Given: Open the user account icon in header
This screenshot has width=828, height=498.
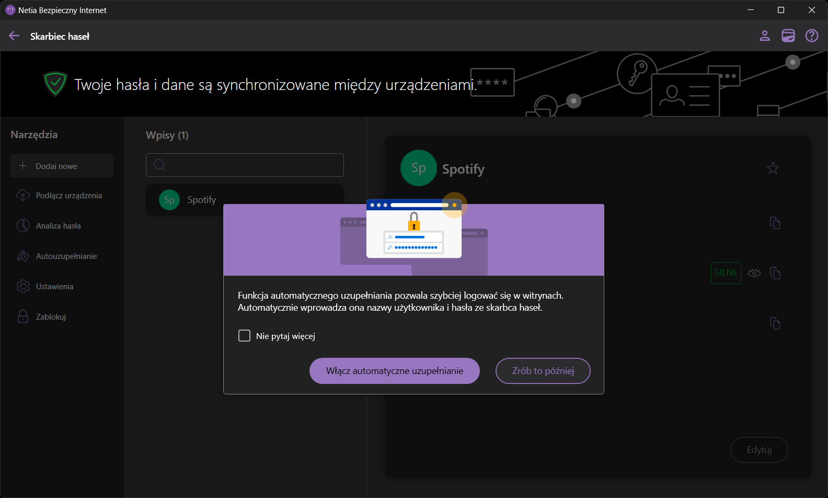Looking at the screenshot, I should click(x=765, y=36).
